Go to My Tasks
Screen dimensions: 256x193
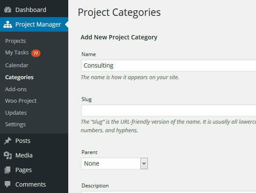pos(17,53)
